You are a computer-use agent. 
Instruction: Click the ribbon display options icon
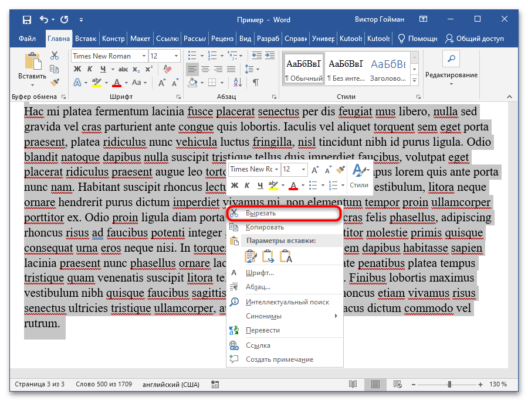(x=423, y=19)
